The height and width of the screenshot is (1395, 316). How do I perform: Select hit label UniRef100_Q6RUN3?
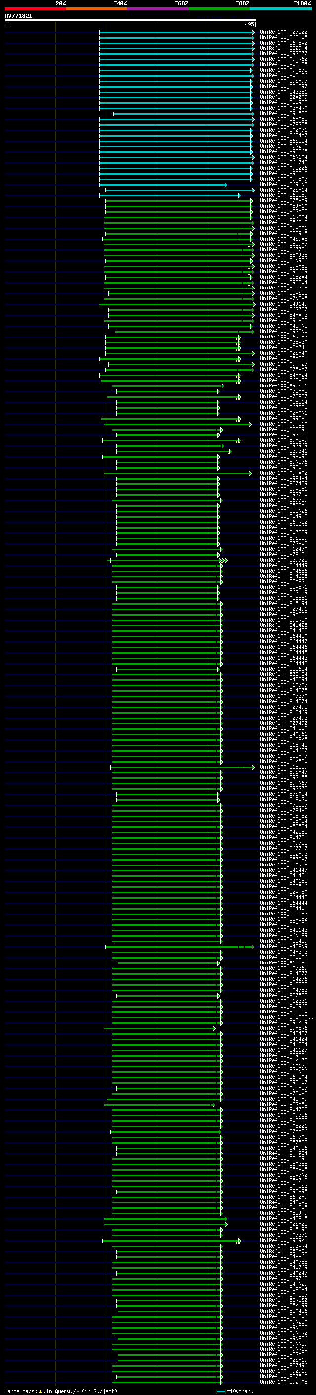coord(283,184)
